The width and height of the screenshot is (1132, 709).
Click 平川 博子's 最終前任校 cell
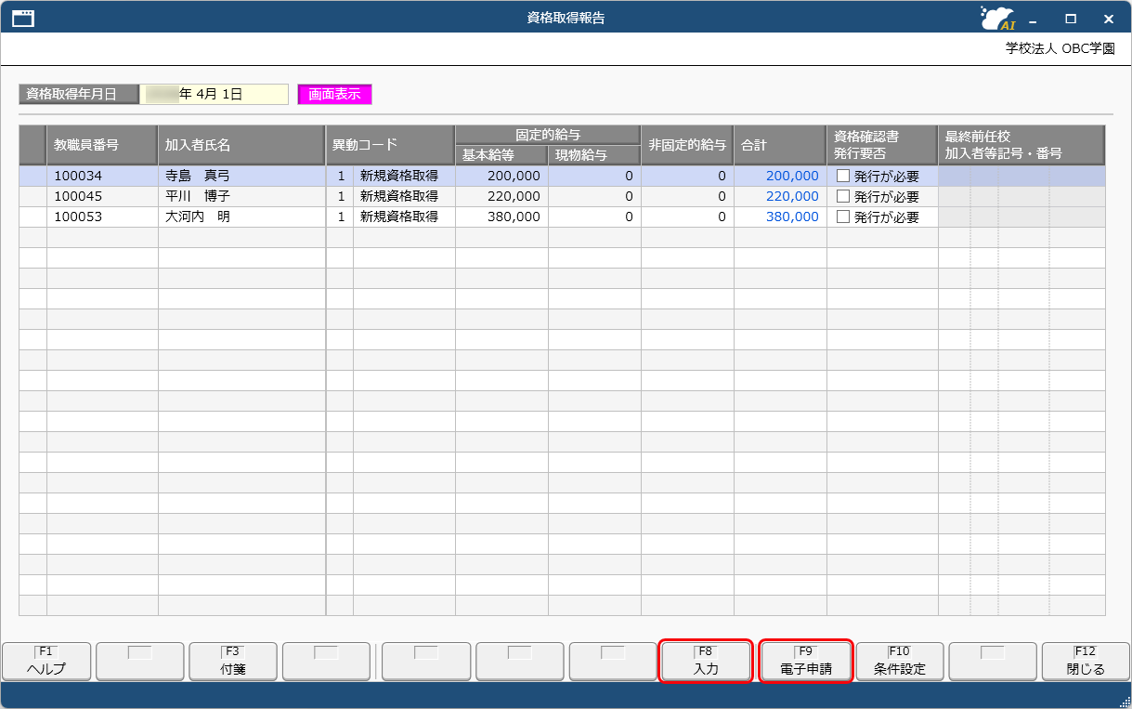click(1020, 196)
